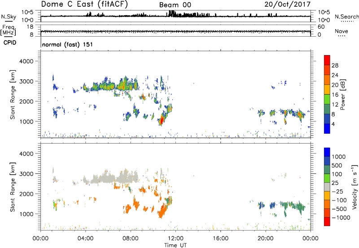
Task: Click the '12:00' time axis label
Action: [x=175, y=239]
